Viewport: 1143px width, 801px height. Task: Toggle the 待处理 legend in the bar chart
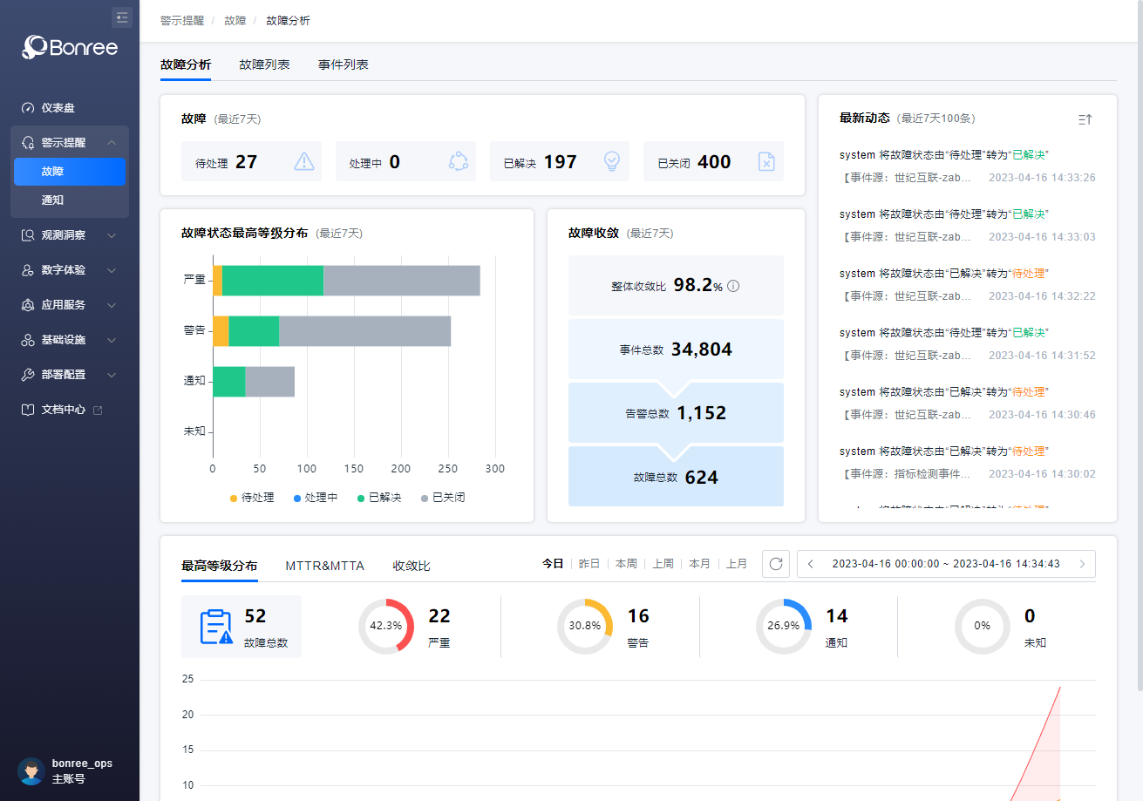pyautogui.click(x=252, y=497)
